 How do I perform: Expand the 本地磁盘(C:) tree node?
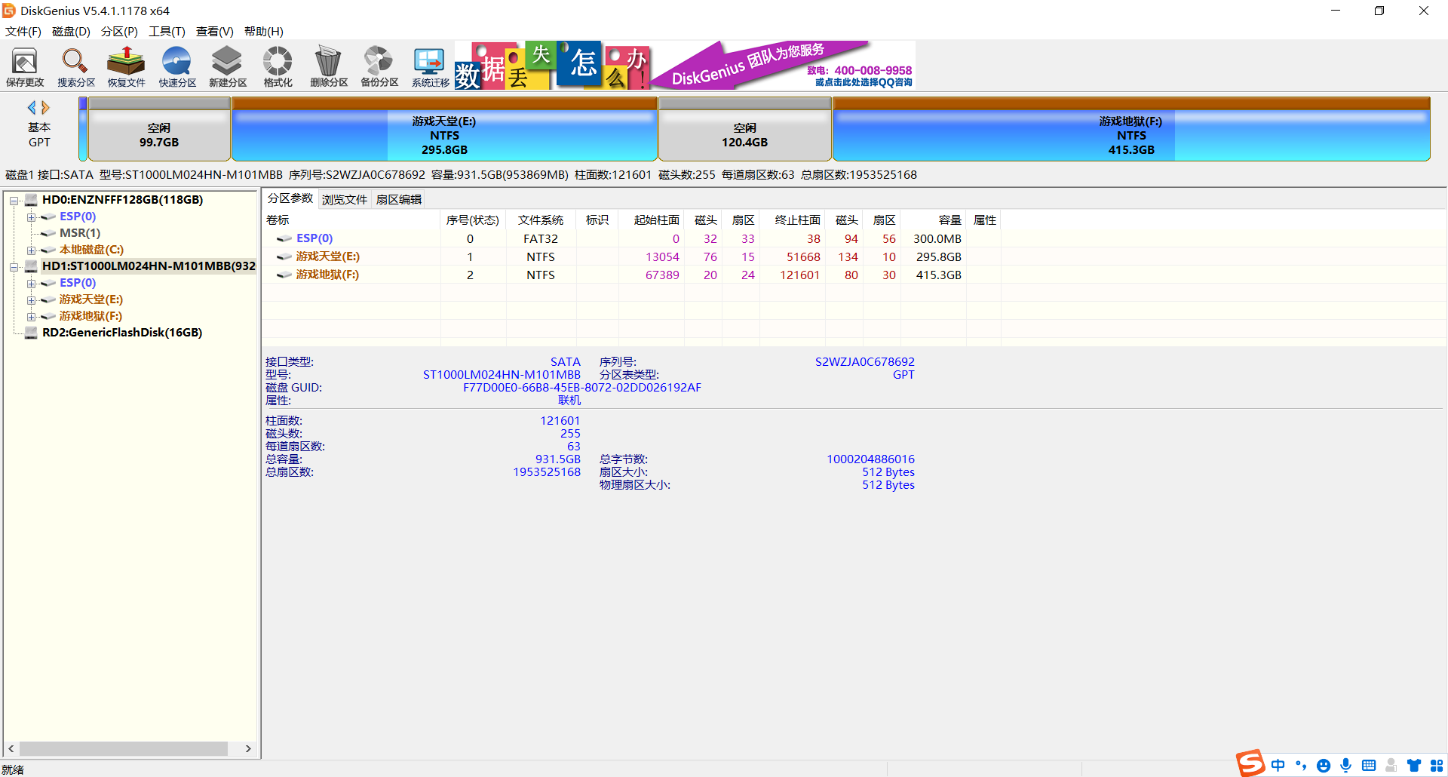31,250
